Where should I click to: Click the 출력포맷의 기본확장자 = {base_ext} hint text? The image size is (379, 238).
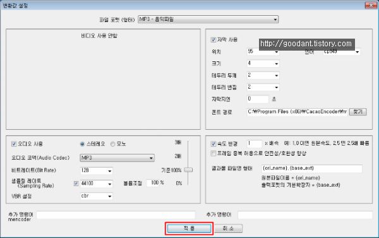(x=301, y=185)
